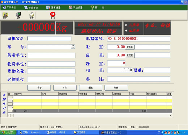The image size is (188, 135).
Task: Open the 车号 browse ellipsis button
Action: pyautogui.click(x=73, y=47)
